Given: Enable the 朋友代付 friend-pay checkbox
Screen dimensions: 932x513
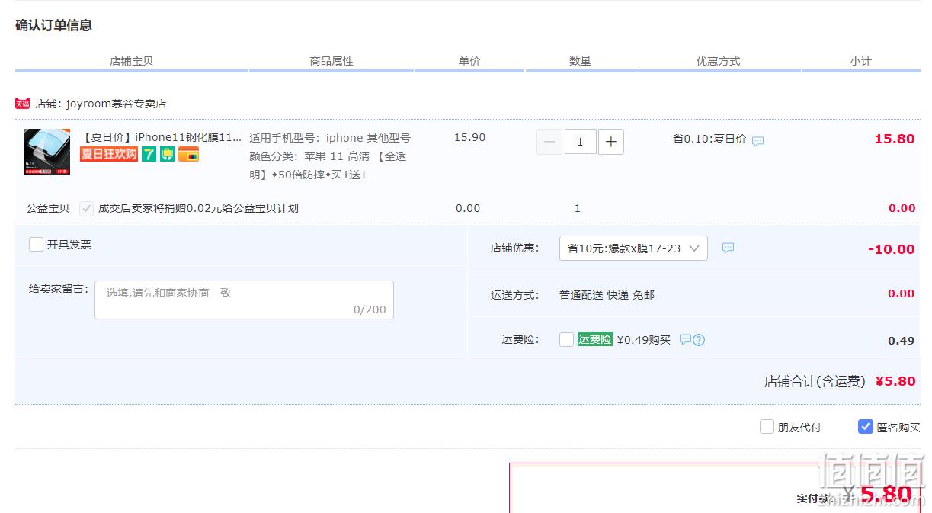Looking at the screenshot, I should [x=767, y=427].
